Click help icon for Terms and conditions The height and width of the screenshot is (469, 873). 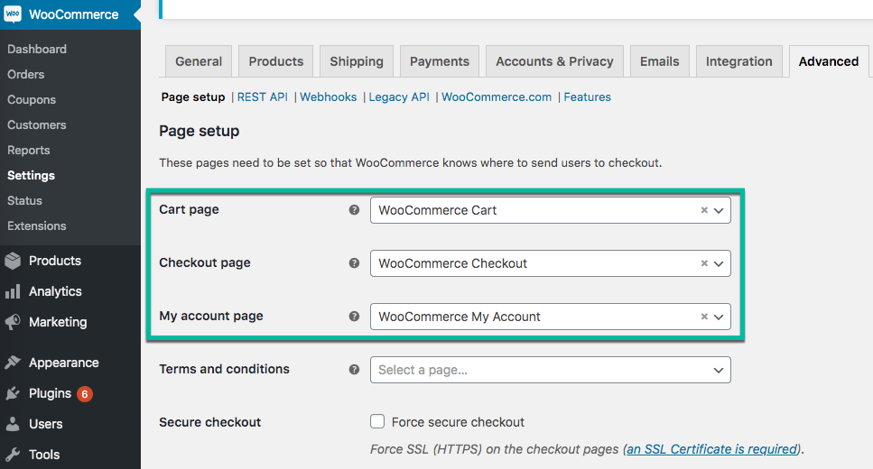(354, 370)
